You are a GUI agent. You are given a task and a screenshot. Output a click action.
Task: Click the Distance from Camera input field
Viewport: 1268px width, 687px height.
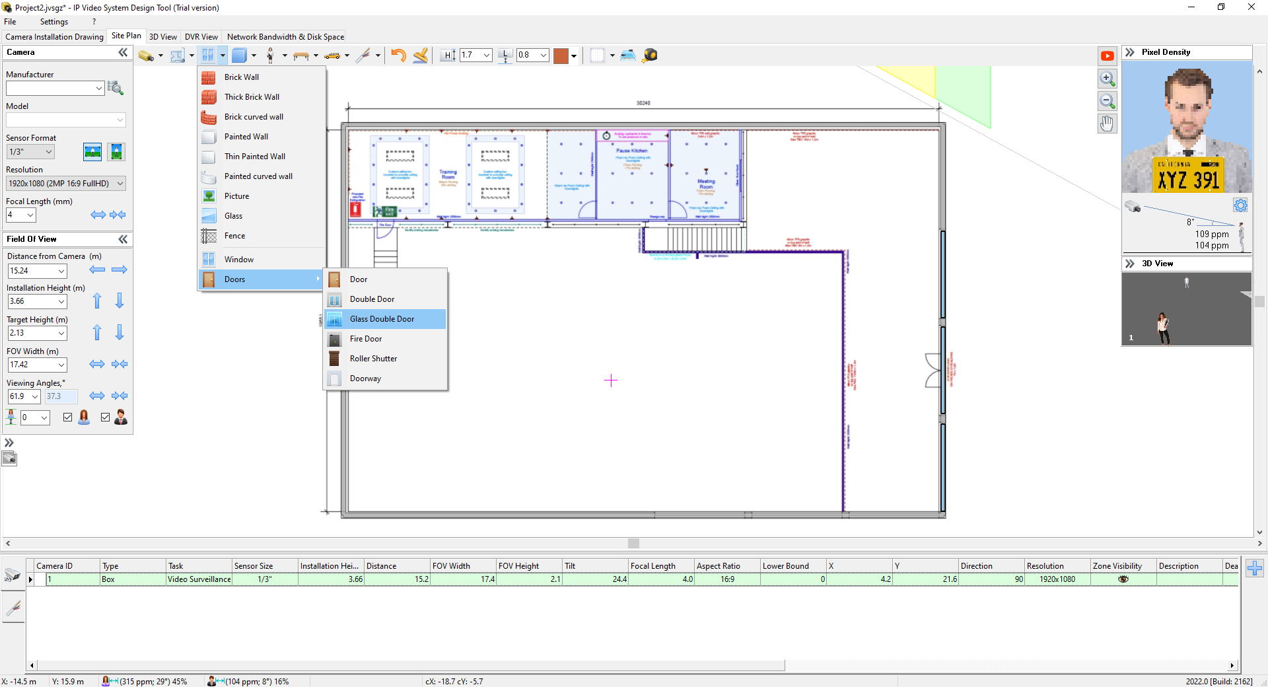(x=32, y=271)
